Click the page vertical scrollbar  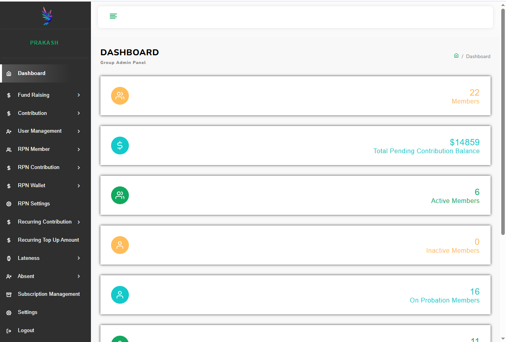pos(503,122)
